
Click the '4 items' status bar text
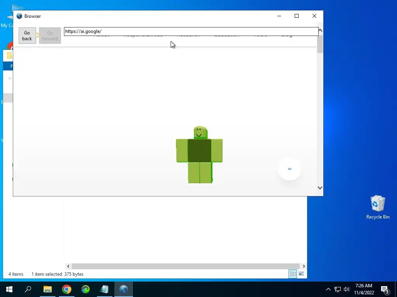[16, 274]
